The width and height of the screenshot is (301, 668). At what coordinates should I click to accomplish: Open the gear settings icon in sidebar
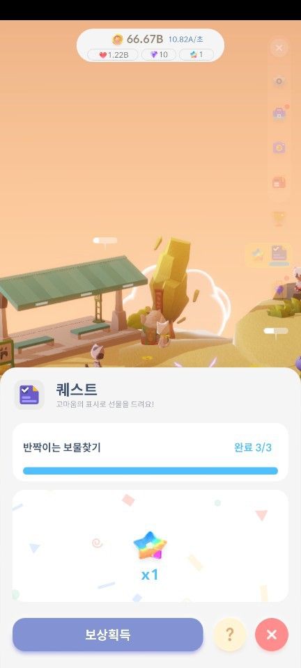(x=279, y=81)
